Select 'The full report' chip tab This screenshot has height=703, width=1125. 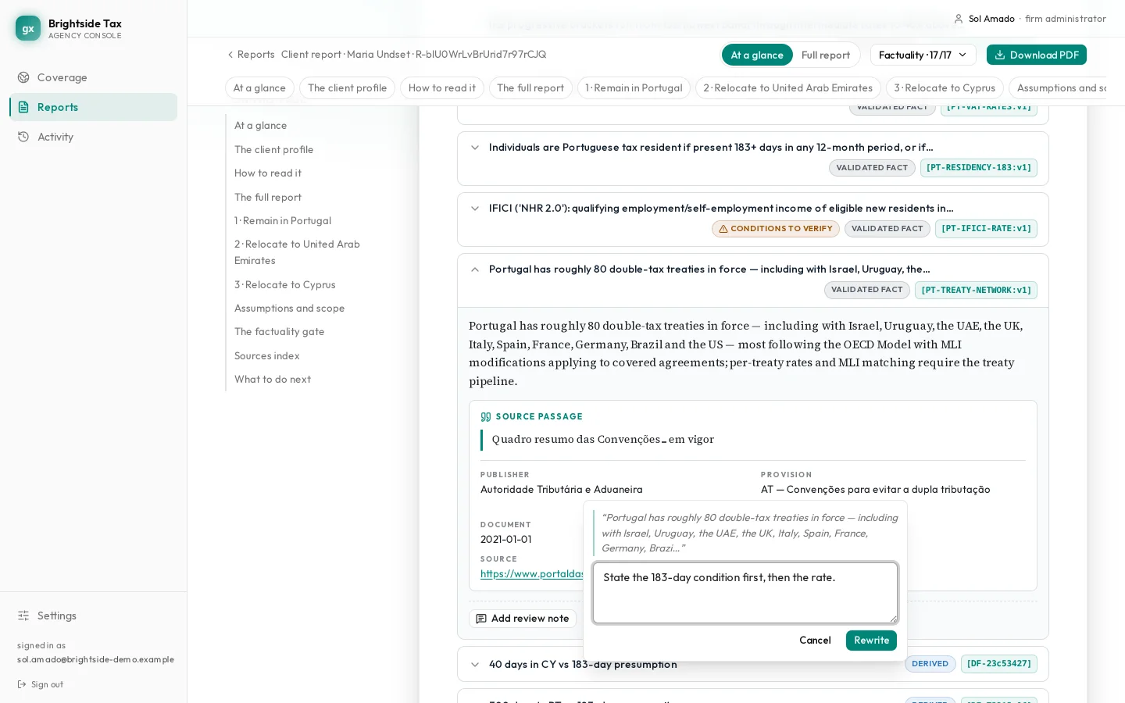point(530,88)
